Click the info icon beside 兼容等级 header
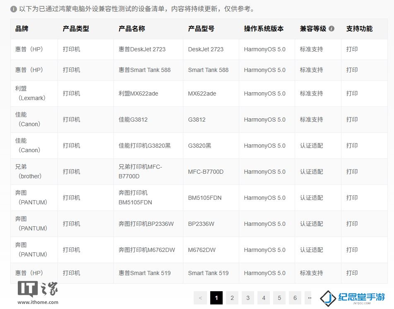394x309 pixels. pos(332,29)
